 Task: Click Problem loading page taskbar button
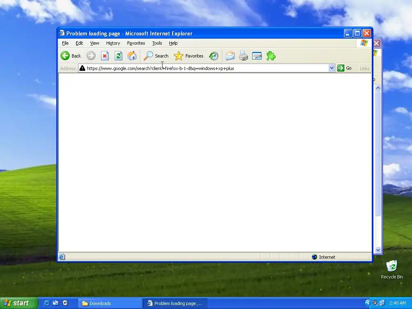tap(175, 303)
